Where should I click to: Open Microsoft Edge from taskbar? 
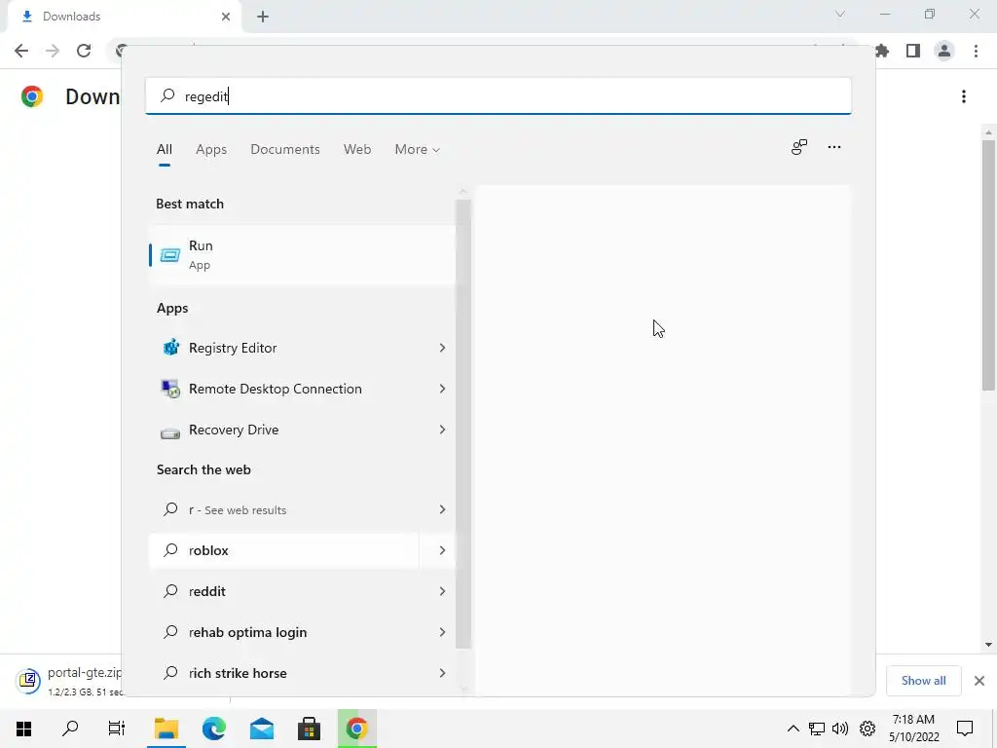214,729
